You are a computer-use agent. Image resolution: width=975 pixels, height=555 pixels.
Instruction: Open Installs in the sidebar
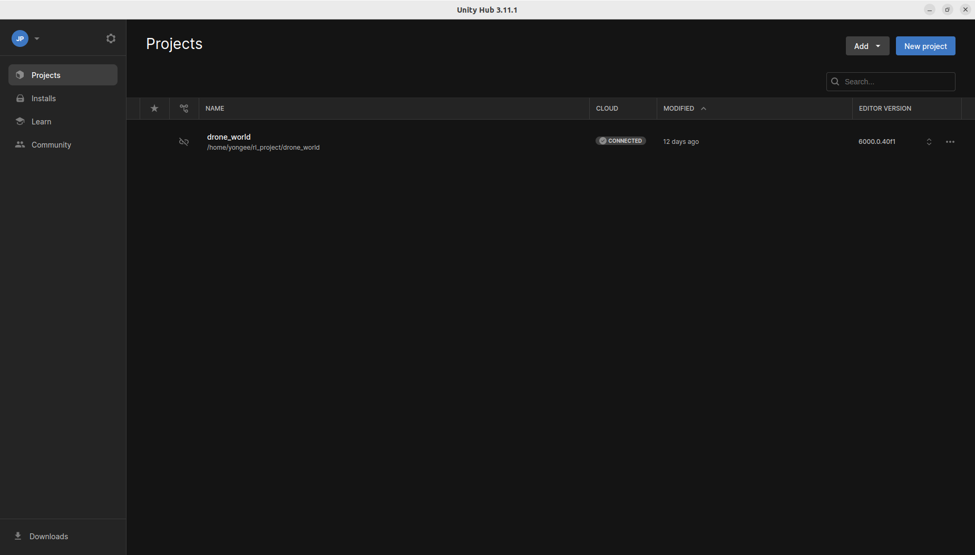63,98
